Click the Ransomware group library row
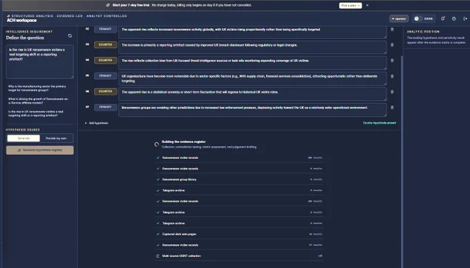 tap(239, 180)
